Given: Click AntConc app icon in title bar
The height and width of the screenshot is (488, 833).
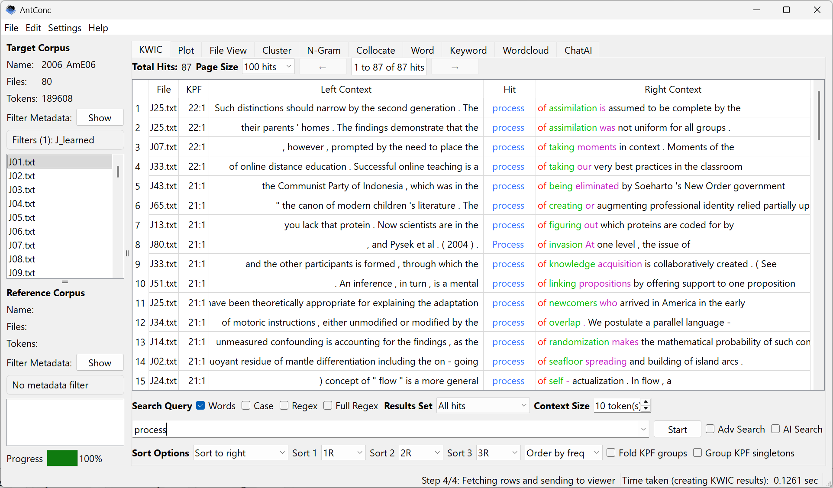Looking at the screenshot, I should pos(10,10).
